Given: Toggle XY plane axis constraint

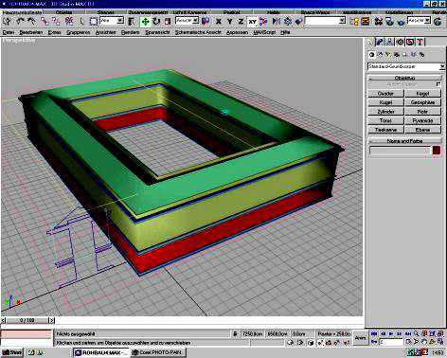Looking at the screenshot, I should (x=252, y=22).
